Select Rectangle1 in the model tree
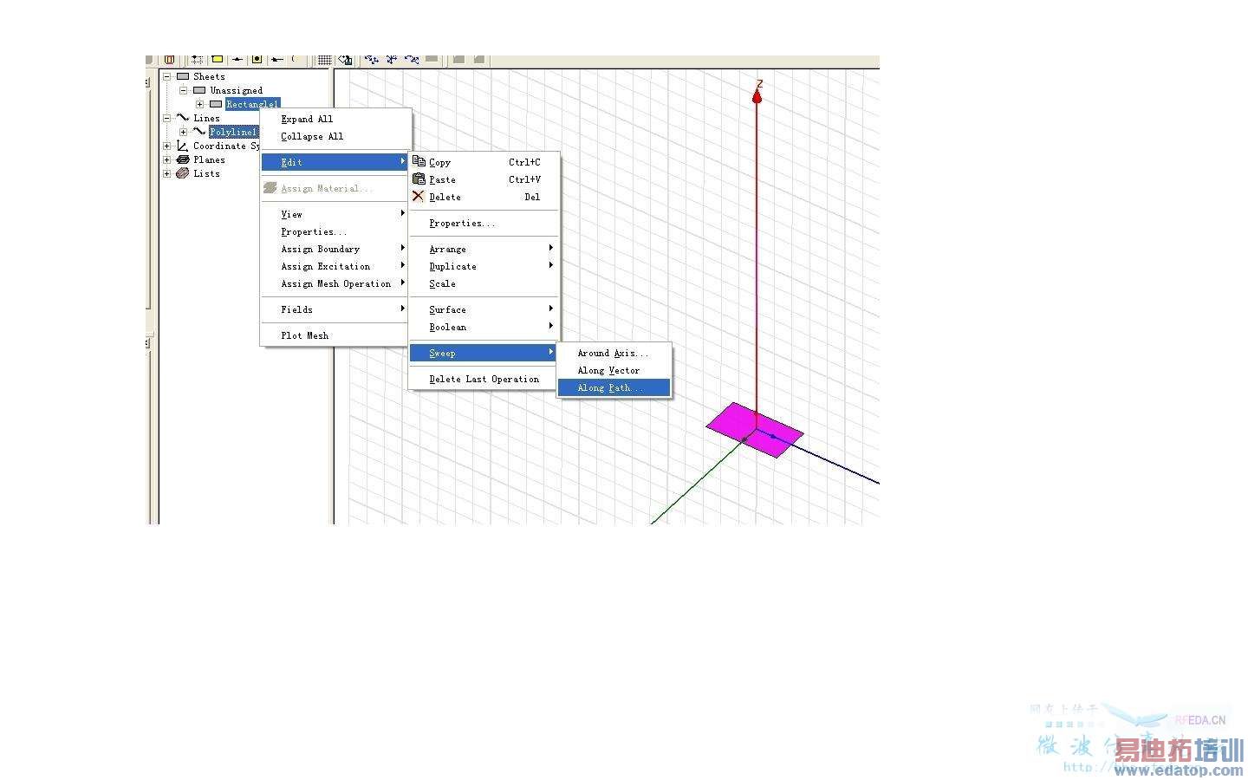This screenshot has height=780, width=1248. [x=252, y=104]
